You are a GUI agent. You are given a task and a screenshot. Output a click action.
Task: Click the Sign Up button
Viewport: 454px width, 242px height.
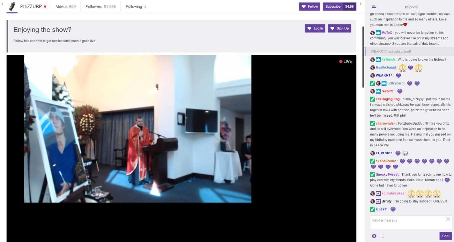[x=339, y=28]
